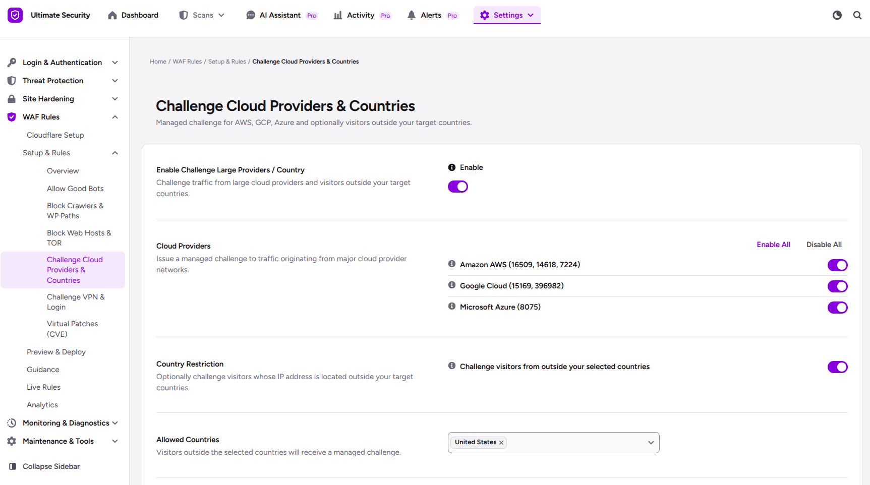Screen dimensions: 870x485
Task: Open the Dashboard menu item
Action: (x=133, y=15)
